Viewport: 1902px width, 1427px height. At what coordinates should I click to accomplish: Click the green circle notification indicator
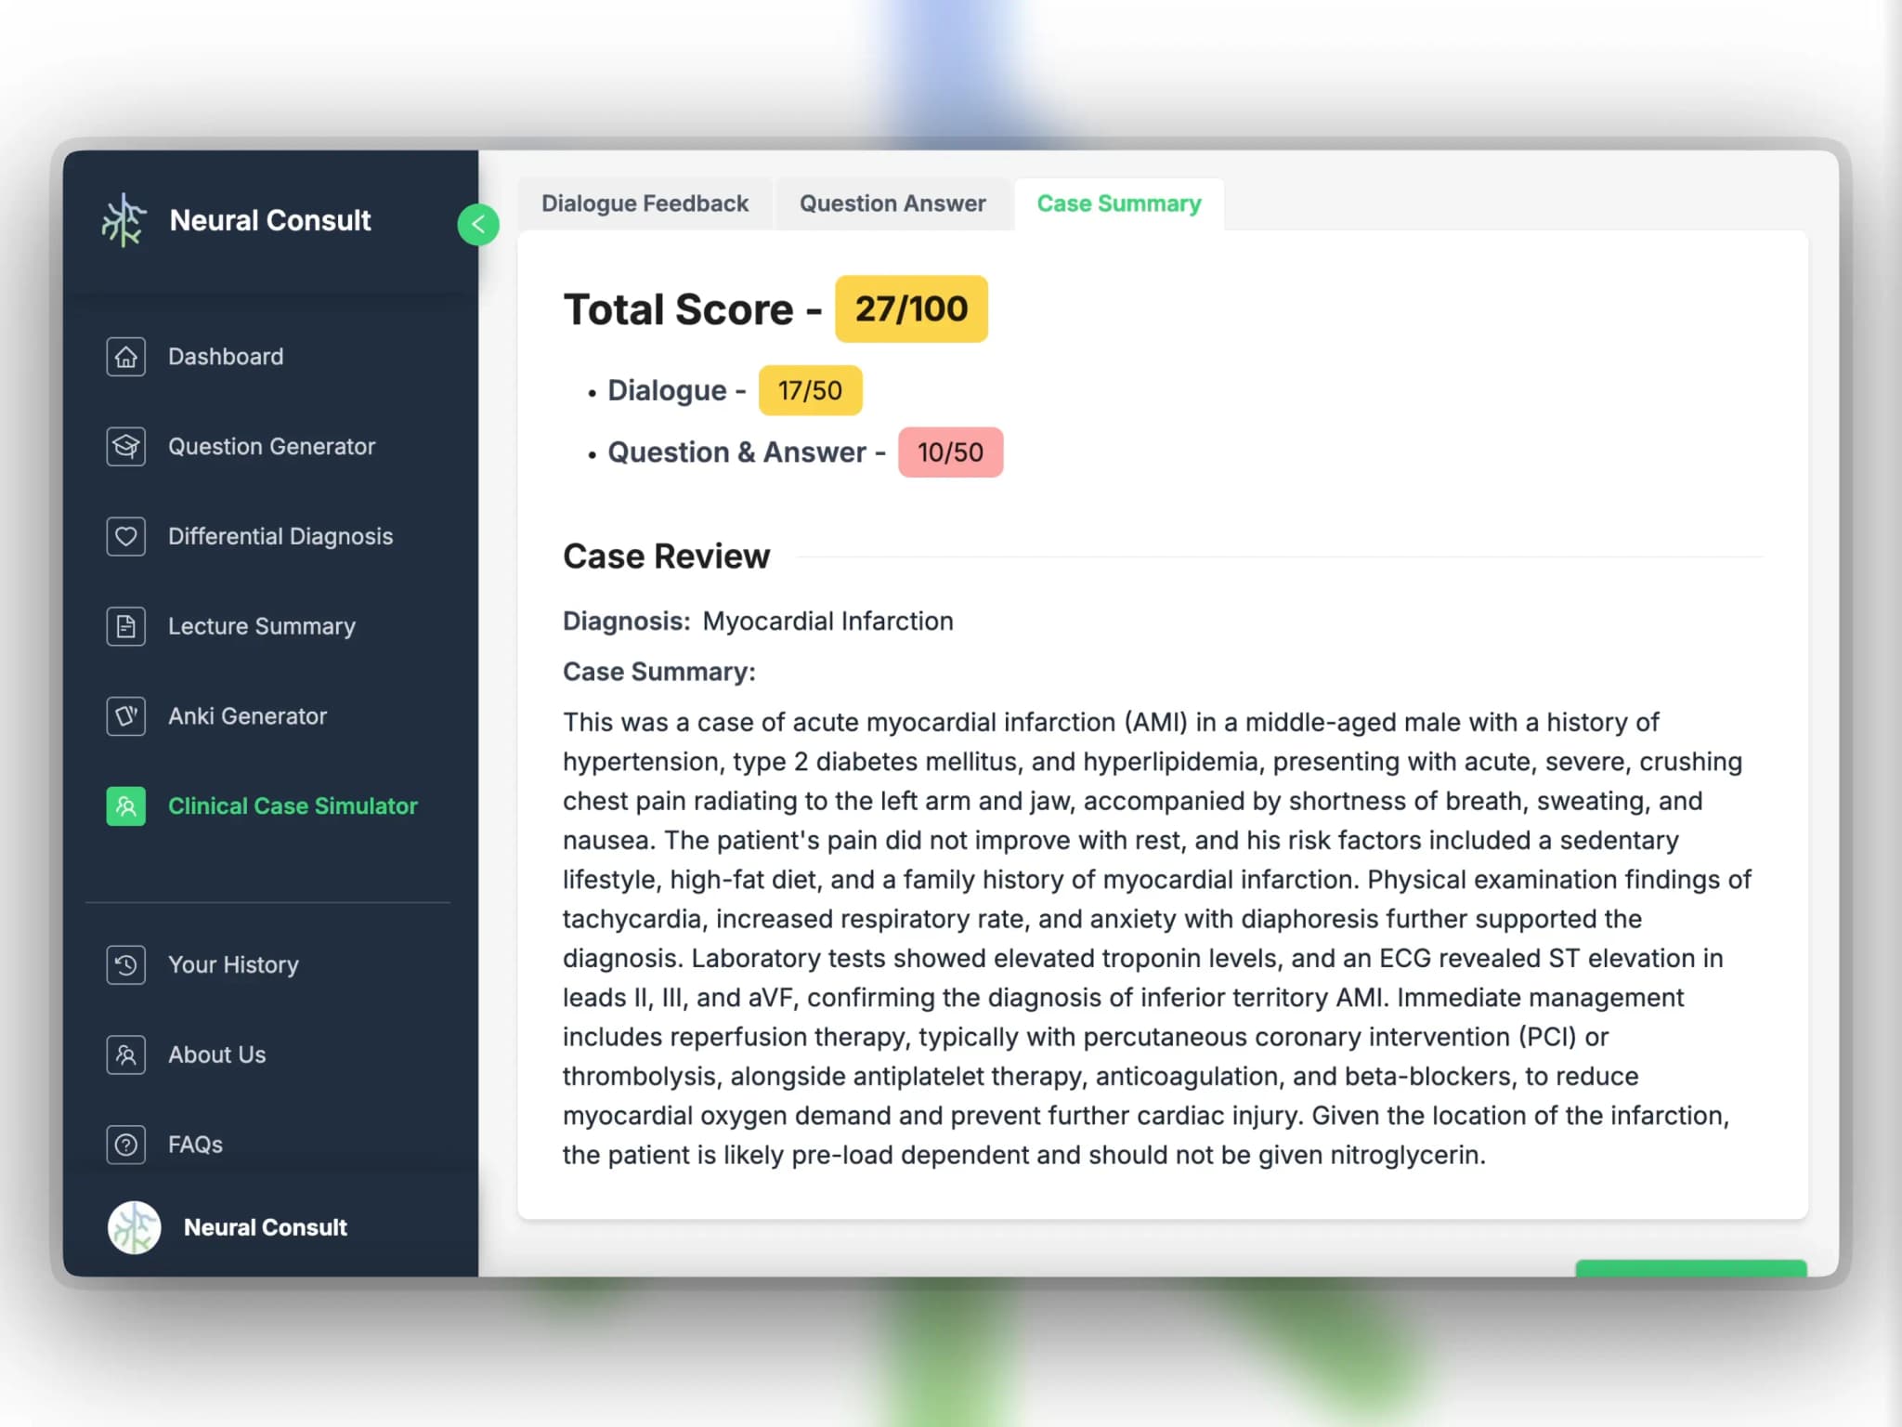(x=476, y=223)
